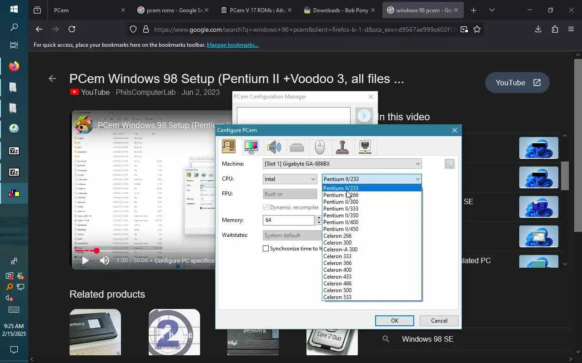Open the Waitstates System default dropdown
The width and height of the screenshot is (582, 363).
292,235
